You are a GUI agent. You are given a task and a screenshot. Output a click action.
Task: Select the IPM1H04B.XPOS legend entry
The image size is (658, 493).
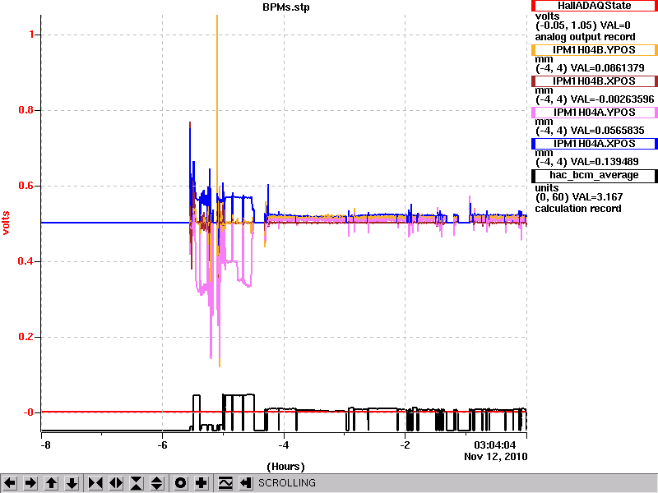click(594, 81)
